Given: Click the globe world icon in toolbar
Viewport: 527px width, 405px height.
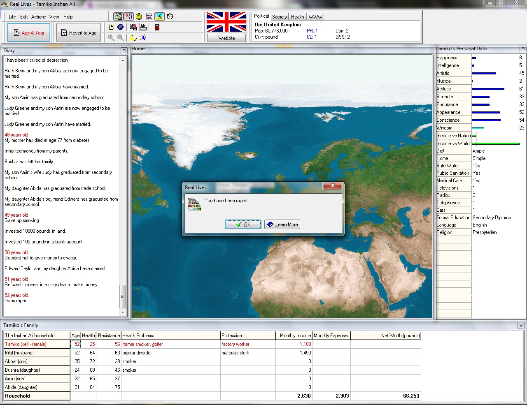Looking at the screenshot, I should pos(120,27).
